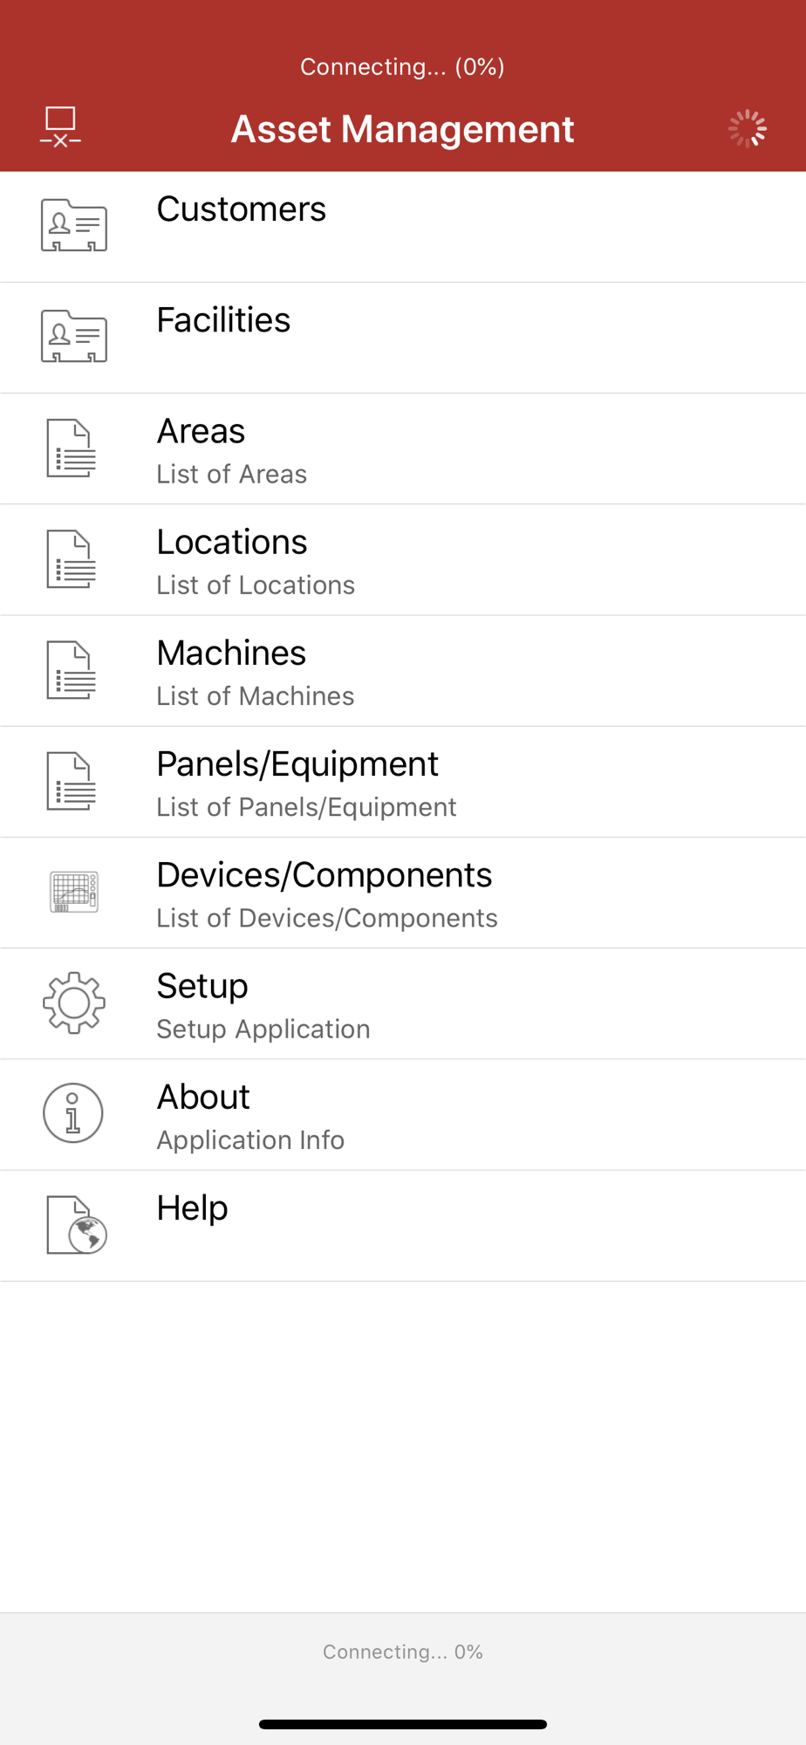Select the Locations document list icon

click(x=72, y=559)
